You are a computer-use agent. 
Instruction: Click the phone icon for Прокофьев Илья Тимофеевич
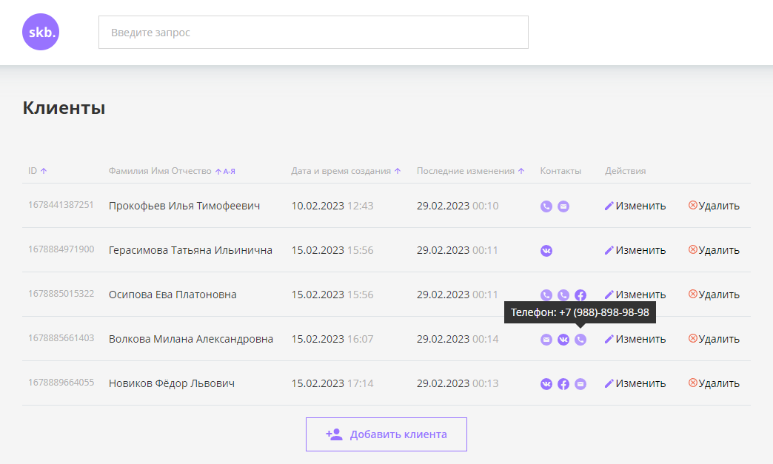(x=546, y=206)
